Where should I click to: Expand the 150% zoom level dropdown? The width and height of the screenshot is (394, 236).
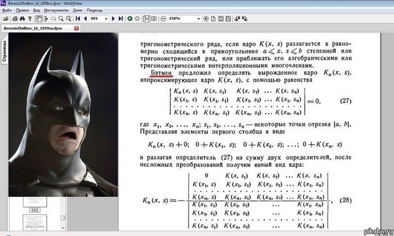[x=198, y=19]
